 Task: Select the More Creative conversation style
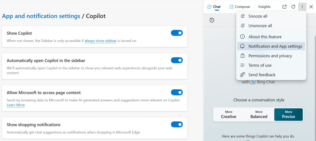coord(229,114)
